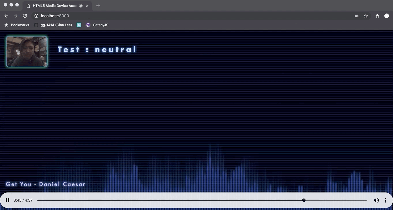The height and width of the screenshot is (210, 393).
Task: Open audio player more options menu
Action: pyautogui.click(x=385, y=200)
